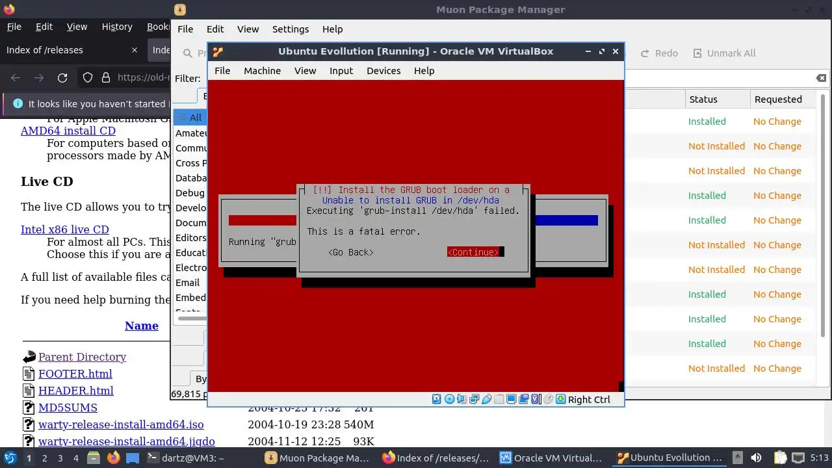Open Firefox Edit menu

click(44, 27)
